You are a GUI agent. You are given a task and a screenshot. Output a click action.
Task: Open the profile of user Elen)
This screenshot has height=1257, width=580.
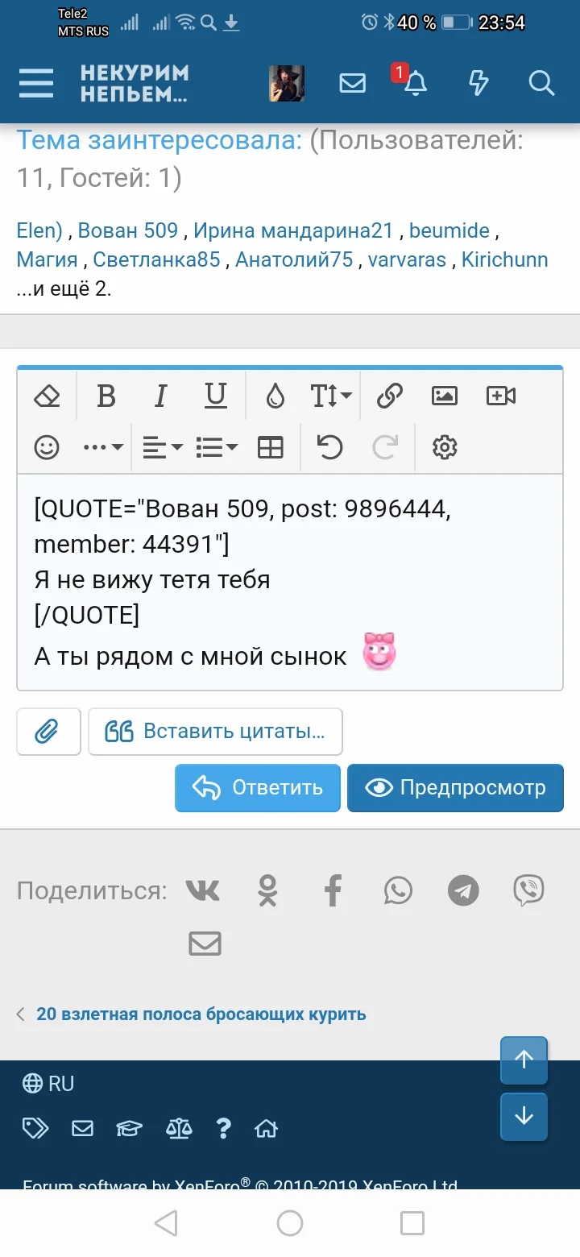39,230
